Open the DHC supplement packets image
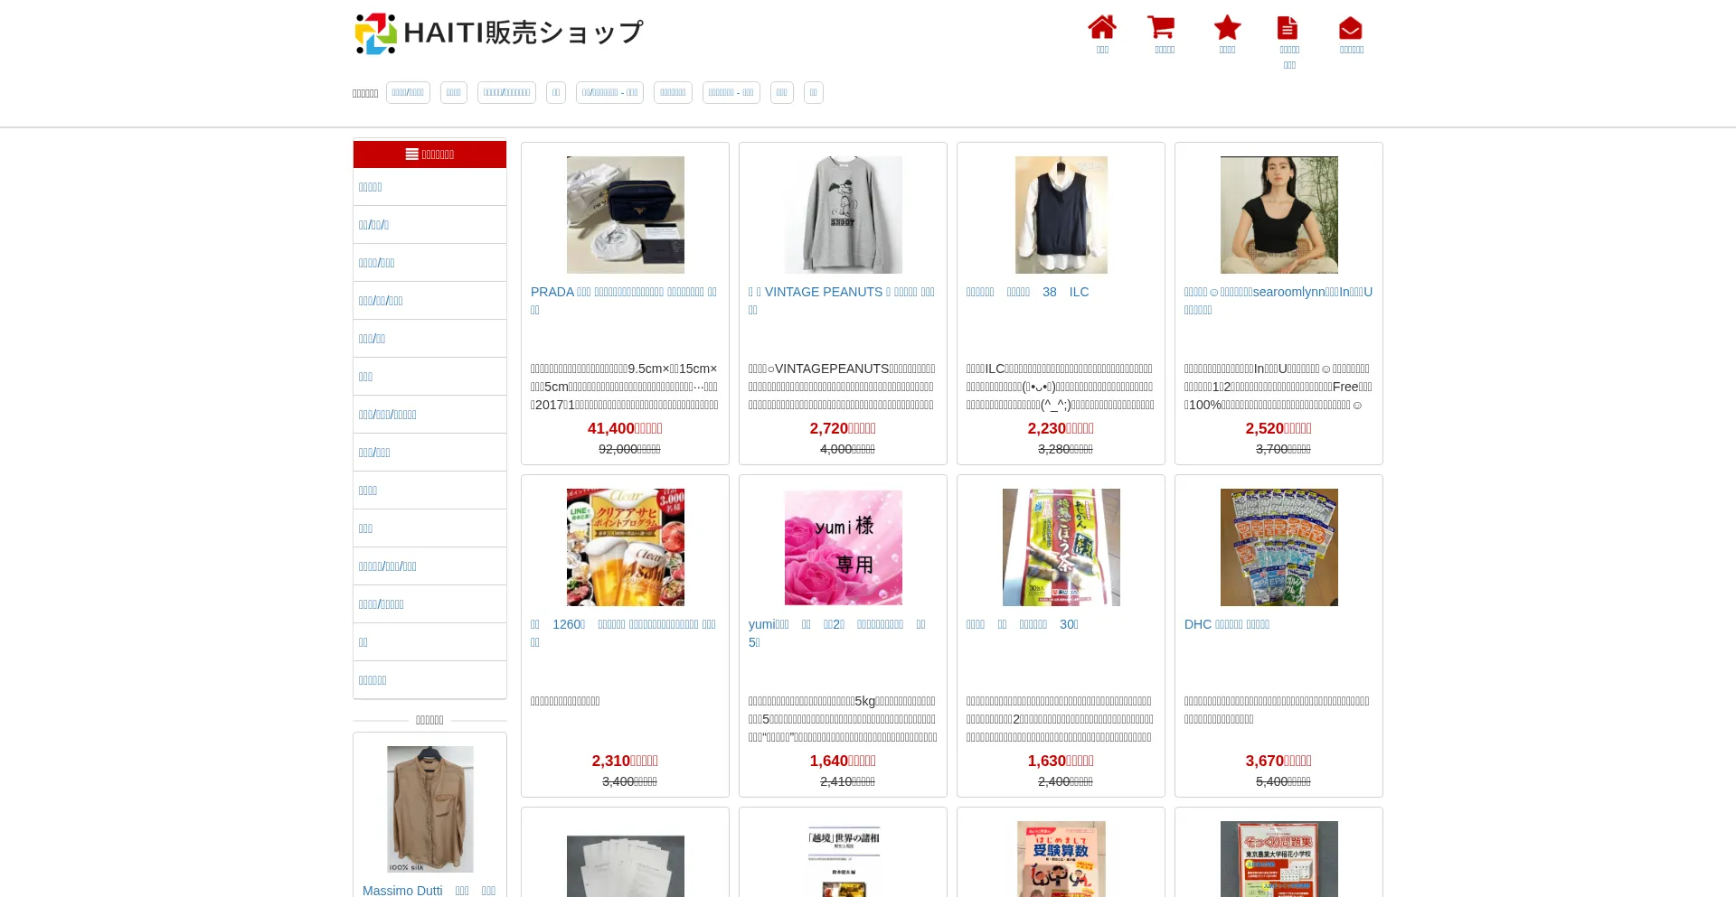This screenshot has width=1736, height=897. [1278, 547]
